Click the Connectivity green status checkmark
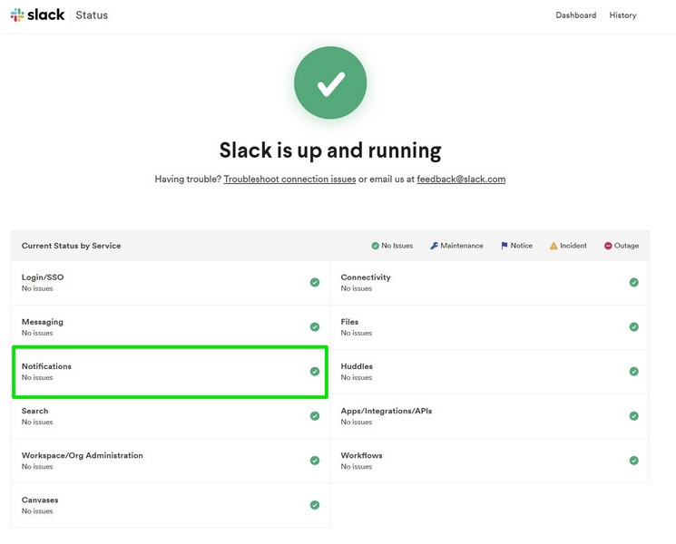The height and width of the screenshot is (544, 676). click(x=634, y=282)
